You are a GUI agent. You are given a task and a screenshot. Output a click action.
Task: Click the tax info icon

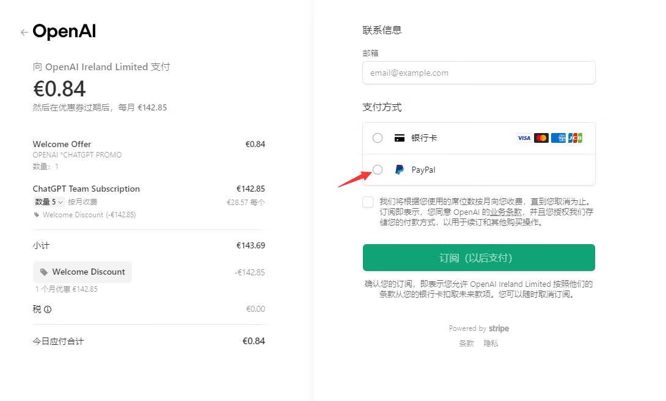click(48, 309)
